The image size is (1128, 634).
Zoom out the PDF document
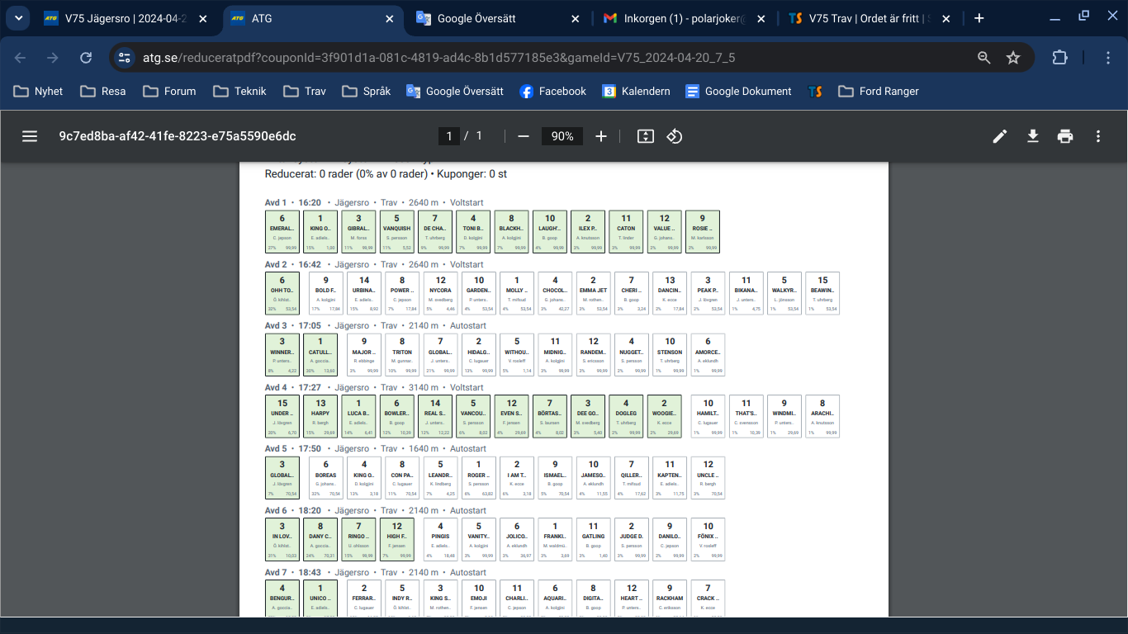[x=523, y=136]
